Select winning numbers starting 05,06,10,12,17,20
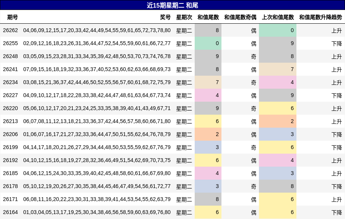 click(x=97, y=108)
